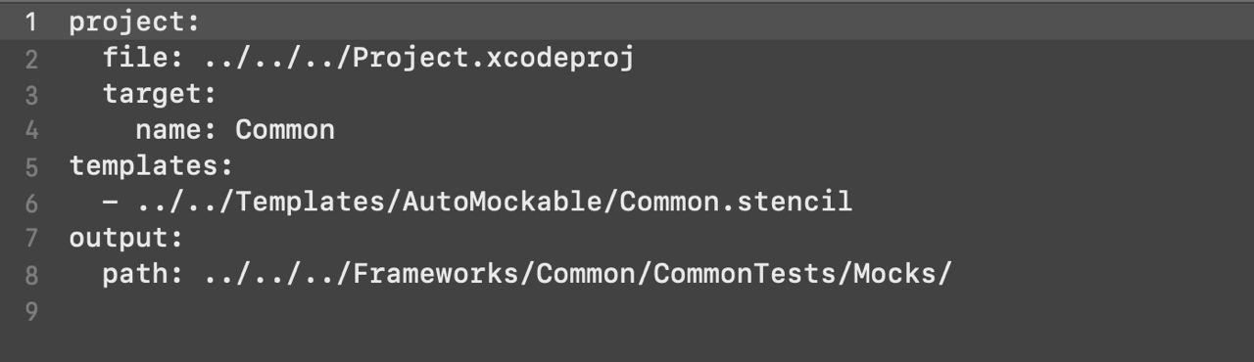This screenshot has height=362, width=1254.
Task: Click inside the Common.stencil template path
Action: (x=494, y=203)
